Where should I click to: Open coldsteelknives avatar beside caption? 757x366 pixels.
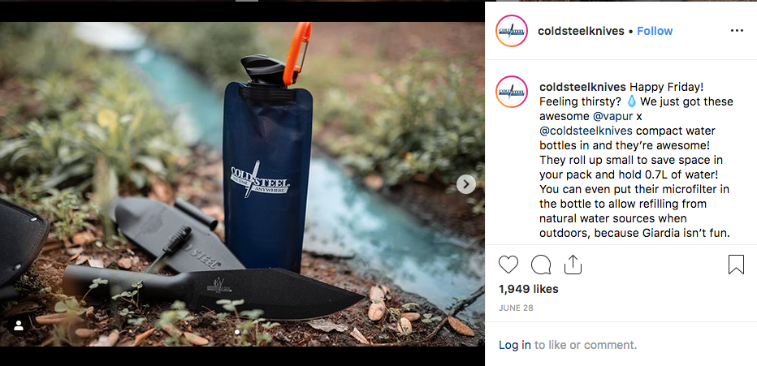(x=511, y=92)
